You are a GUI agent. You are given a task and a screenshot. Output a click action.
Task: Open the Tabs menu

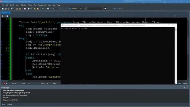tap(54, 5)
